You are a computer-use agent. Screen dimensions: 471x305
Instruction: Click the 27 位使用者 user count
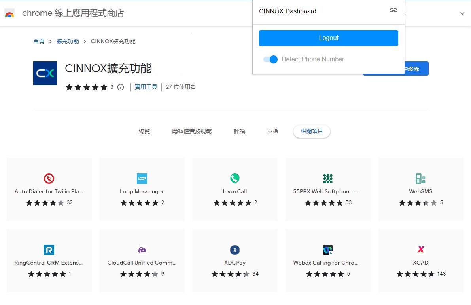tap(181, 87)
